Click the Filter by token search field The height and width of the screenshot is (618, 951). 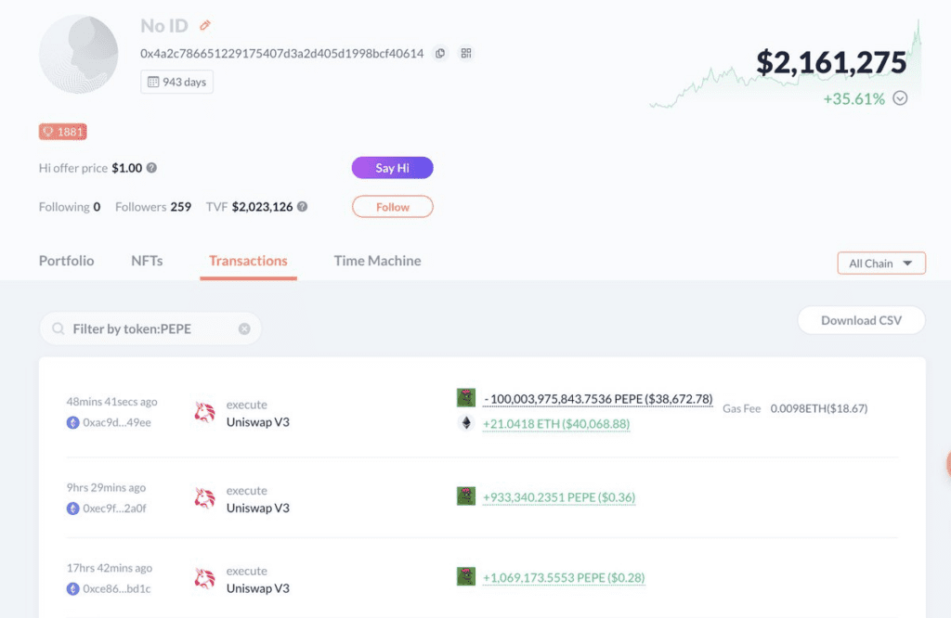click(149, 328)
